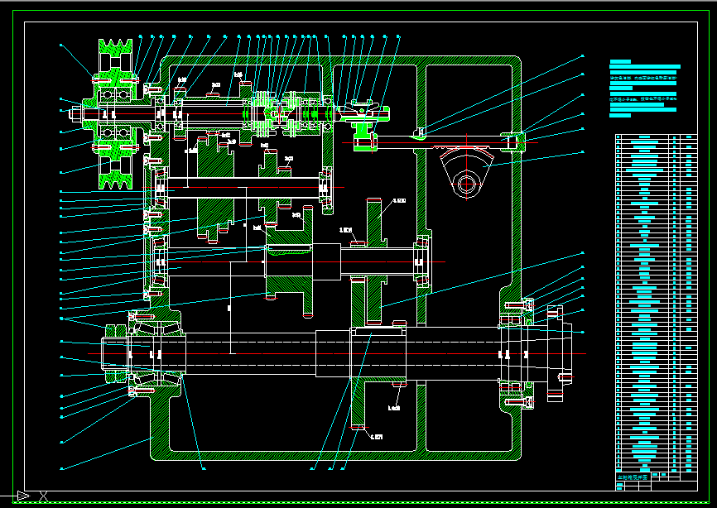Select the green V-belt pulley
The height and width of the screenshot is (508, 717).
pos(116,114)
